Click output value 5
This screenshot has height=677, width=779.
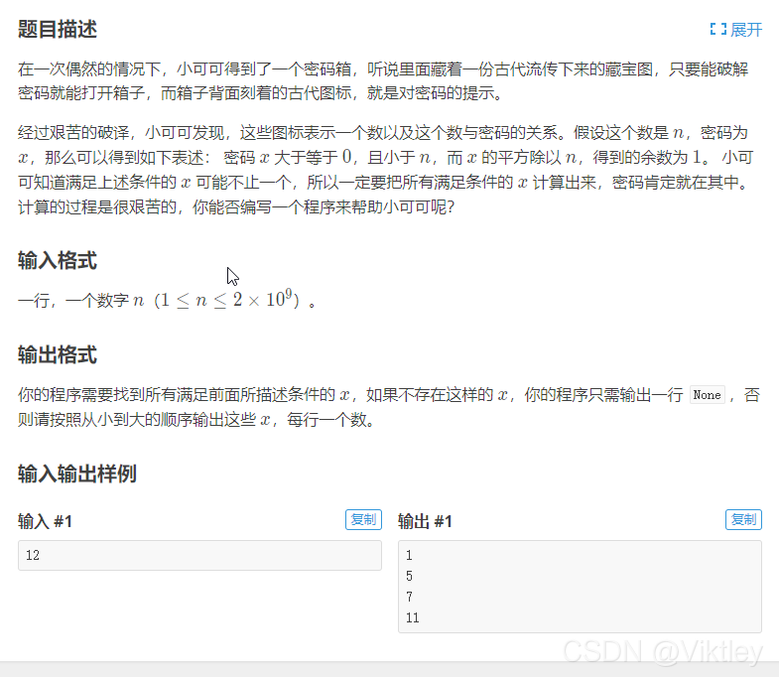[x=409, y=576]
